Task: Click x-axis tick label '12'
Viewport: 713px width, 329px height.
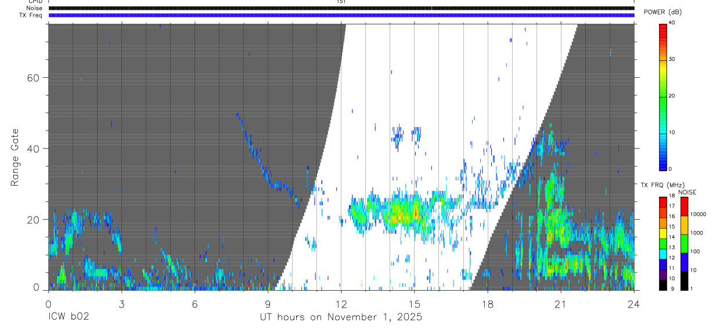Action: click(x=341, y=303)
